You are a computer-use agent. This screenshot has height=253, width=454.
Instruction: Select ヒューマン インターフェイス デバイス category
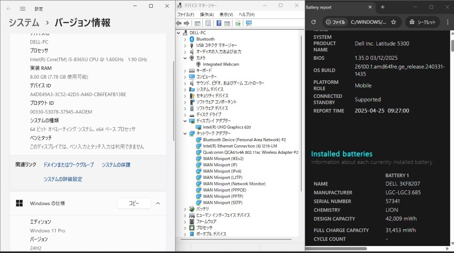pos(223,215)
